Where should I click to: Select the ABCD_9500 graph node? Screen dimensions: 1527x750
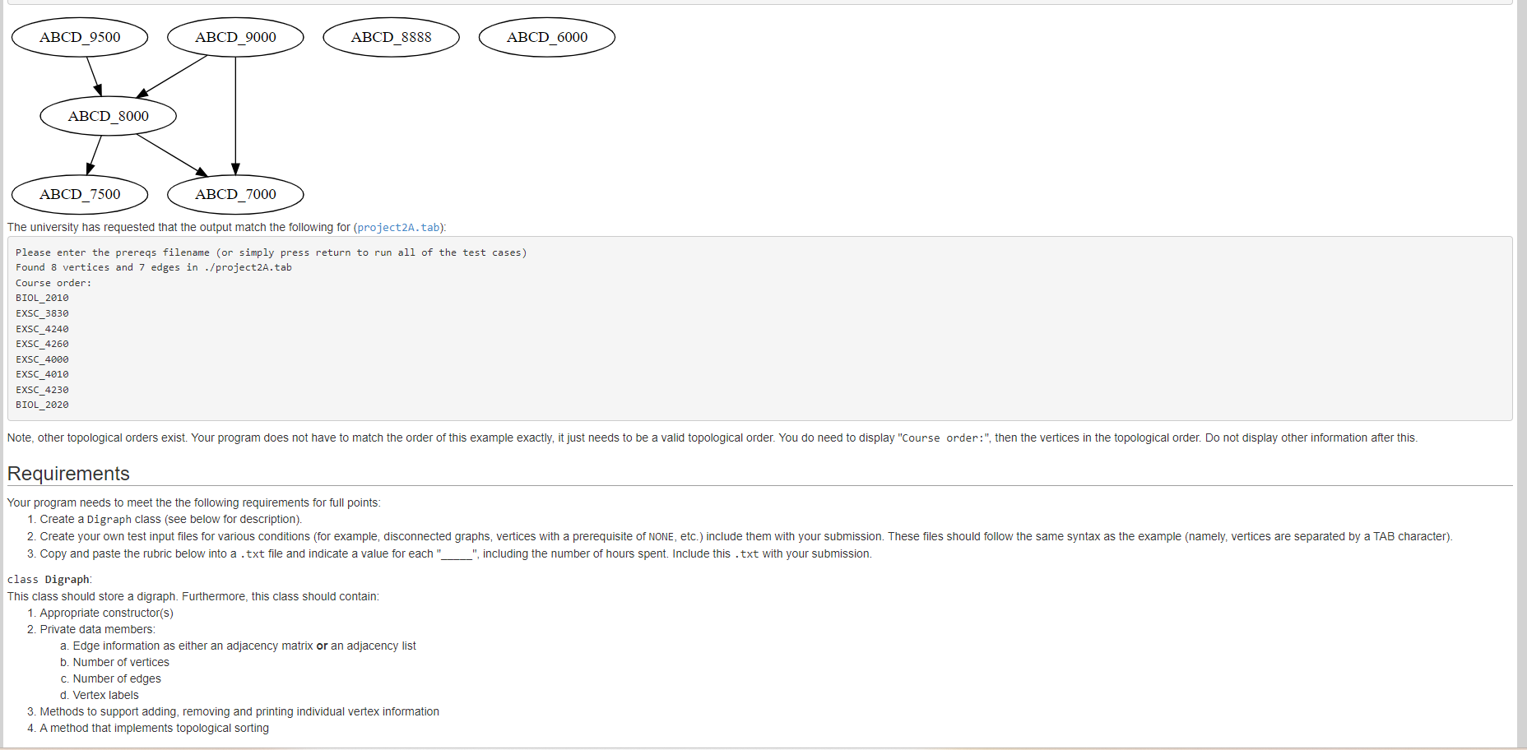point(80,36)
